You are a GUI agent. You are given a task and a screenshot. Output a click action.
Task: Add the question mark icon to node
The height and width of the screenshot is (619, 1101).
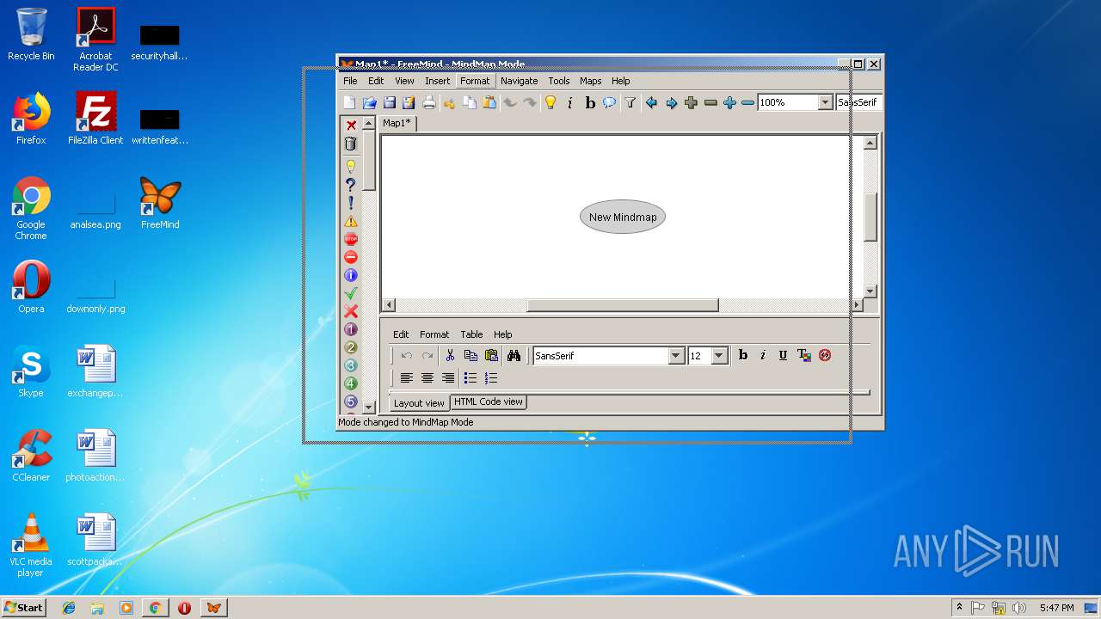tap(351, 184)
